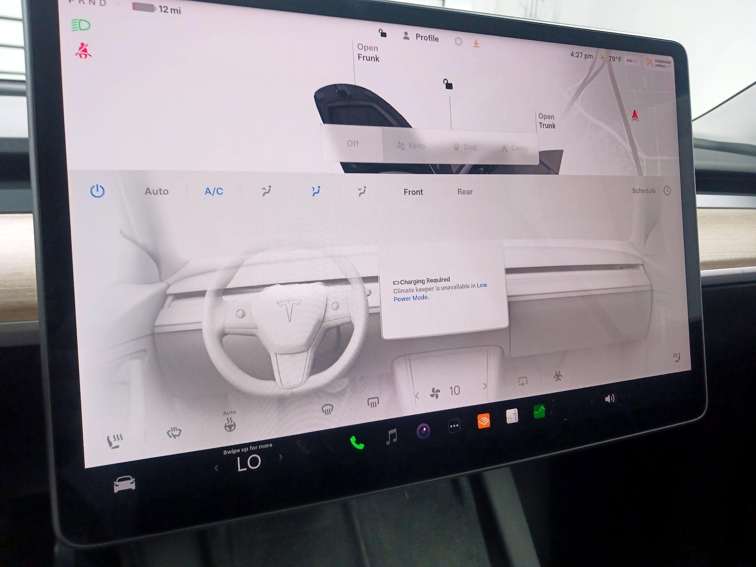Viewport: 756px width, 567px height.
Task: Open the driver Profile menu
Action: (421, 37)
